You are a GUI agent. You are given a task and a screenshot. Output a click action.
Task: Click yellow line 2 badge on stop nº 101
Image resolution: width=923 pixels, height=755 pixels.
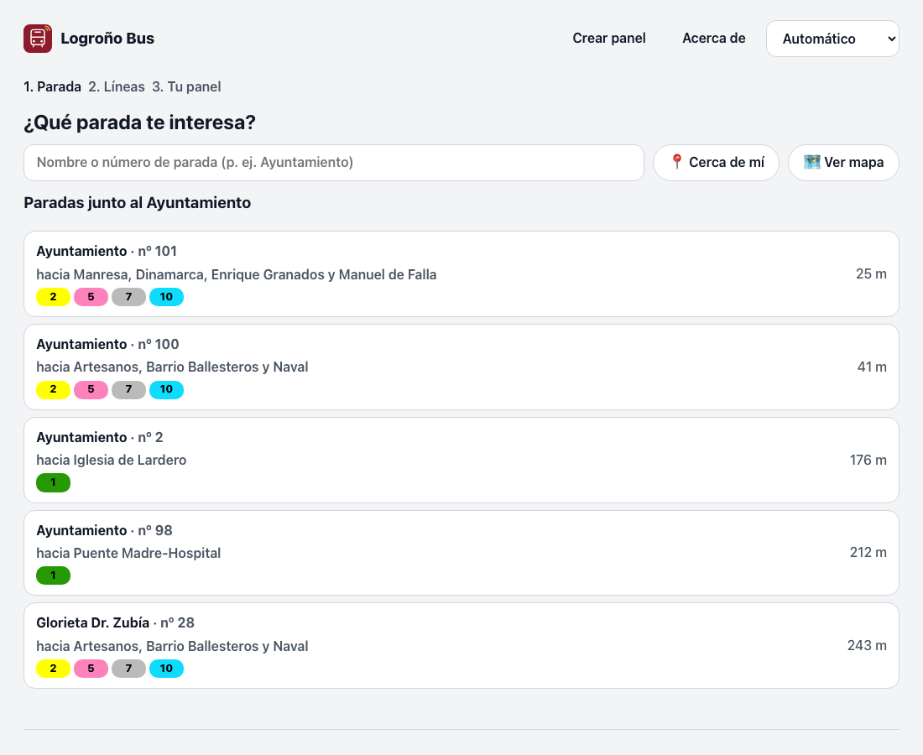pyautogui.click(x=53, y=297)
